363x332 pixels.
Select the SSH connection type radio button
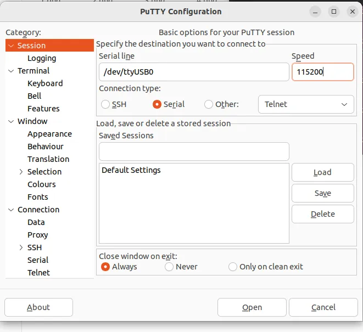click(x=105, y=104)
